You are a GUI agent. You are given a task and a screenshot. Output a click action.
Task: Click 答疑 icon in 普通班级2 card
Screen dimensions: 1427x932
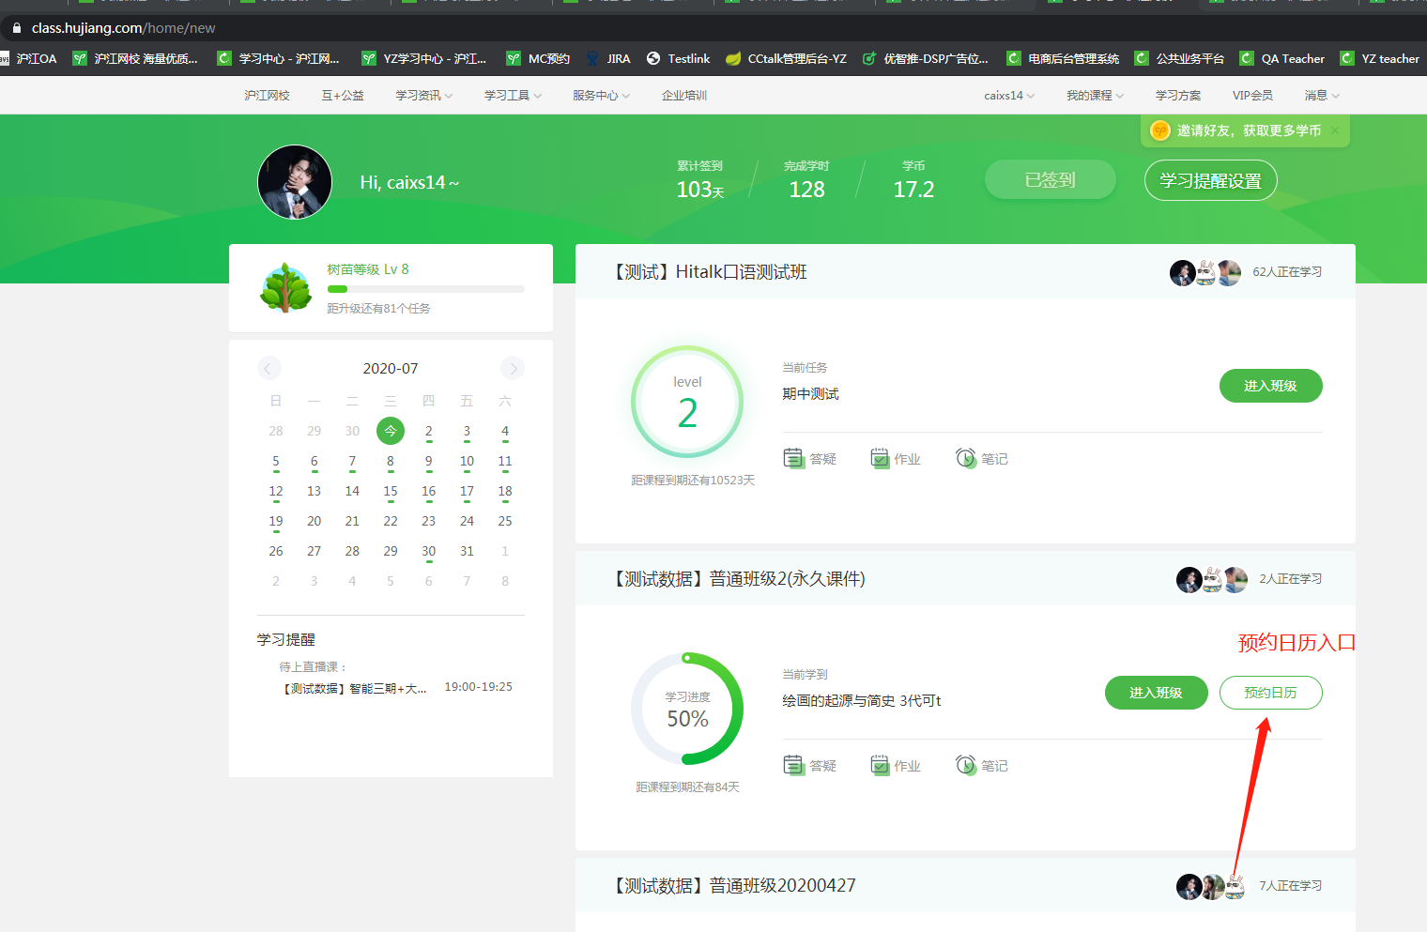[x=794, y=765]
